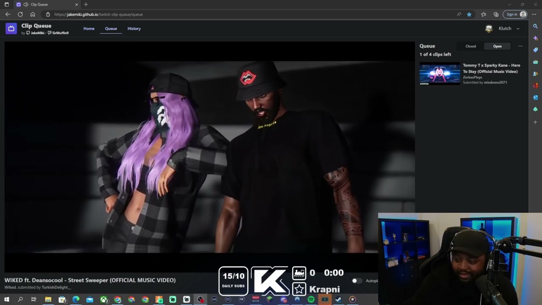Click the browser Sign in button

click(x=515, y=14)
